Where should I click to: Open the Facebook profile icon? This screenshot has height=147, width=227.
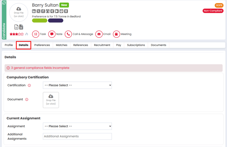coord(43,11)
